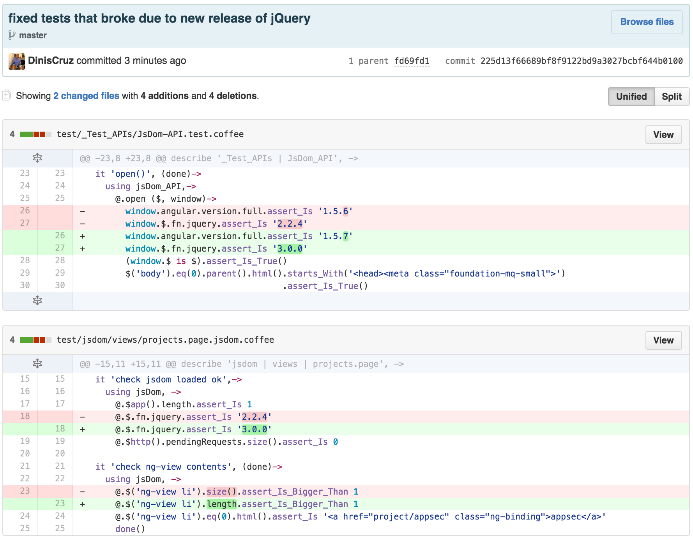The image size is (693, 539).
Task: Open Browse files for this commit
Action: point(647,22)
